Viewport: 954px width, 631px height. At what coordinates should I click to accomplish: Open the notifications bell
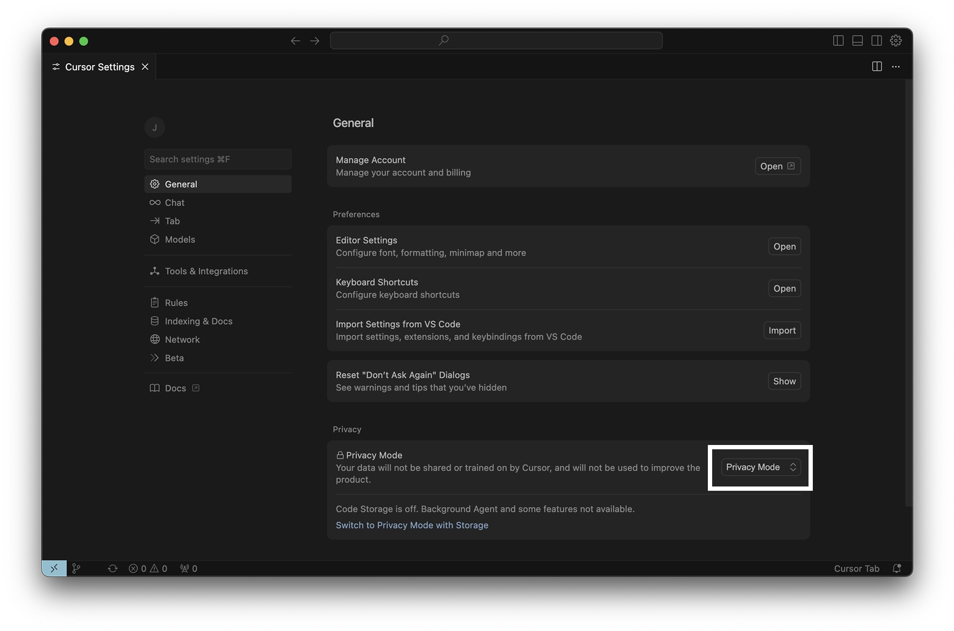(897, 568)
